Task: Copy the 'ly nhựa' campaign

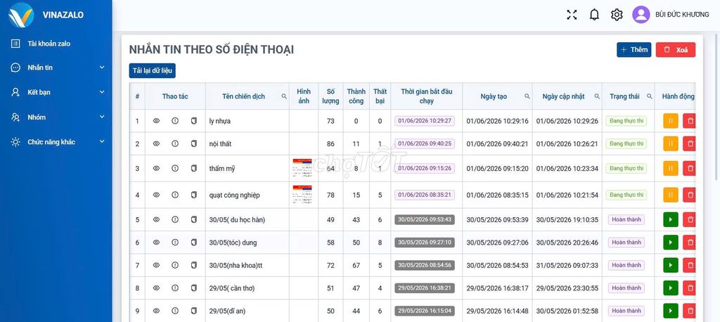Action: [194, 121]
